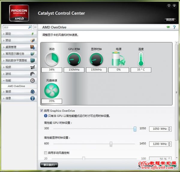Toggle 启用 Graphics OverDrive checkbox
This screenshot has width=180, height=172.
pyautogui.click(x=42, y=111)
